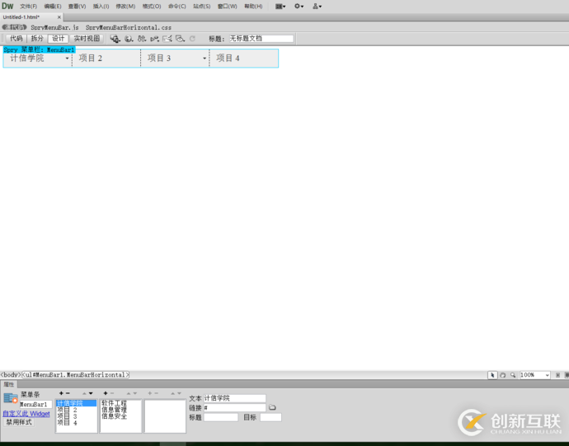Click the 文本 text input field
Image resolution: width=569 pixels, height=446 pixels.
point(234,398)
